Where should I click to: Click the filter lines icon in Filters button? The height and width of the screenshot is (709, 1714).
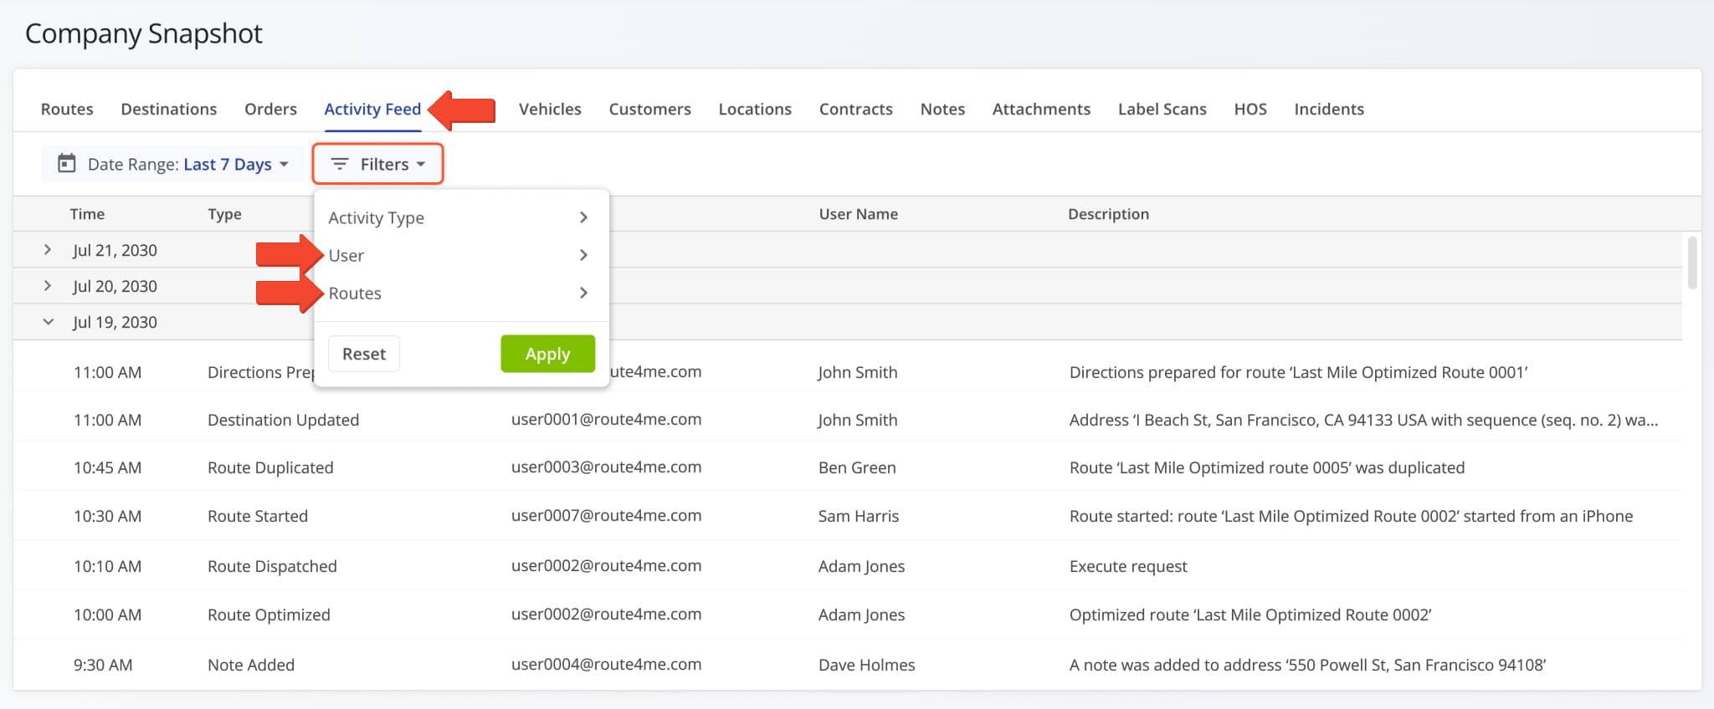(x=340, y=164)
